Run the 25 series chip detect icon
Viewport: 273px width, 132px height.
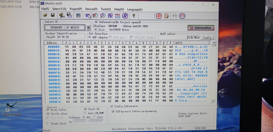click(103, 16)
